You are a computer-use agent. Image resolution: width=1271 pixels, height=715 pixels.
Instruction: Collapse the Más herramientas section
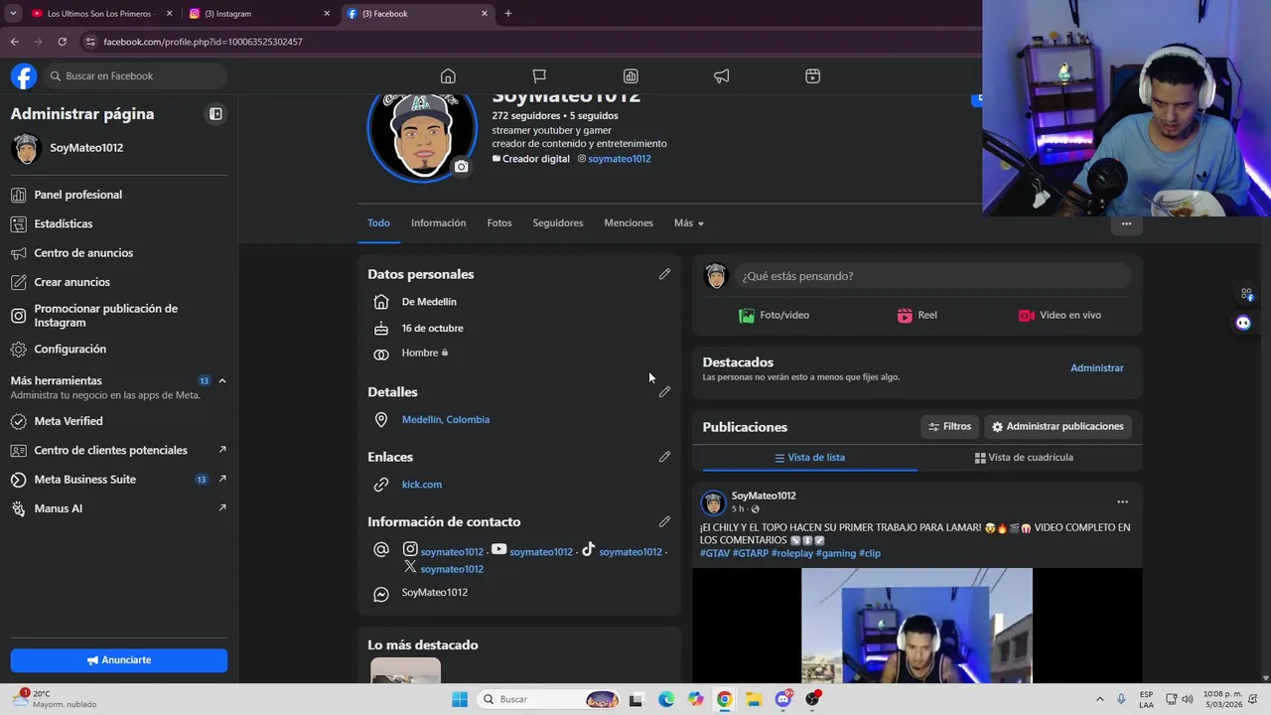222,381
